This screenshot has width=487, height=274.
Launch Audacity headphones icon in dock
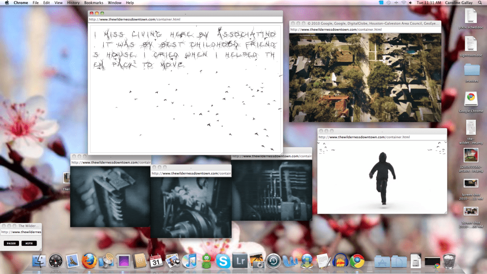[340, 261]
